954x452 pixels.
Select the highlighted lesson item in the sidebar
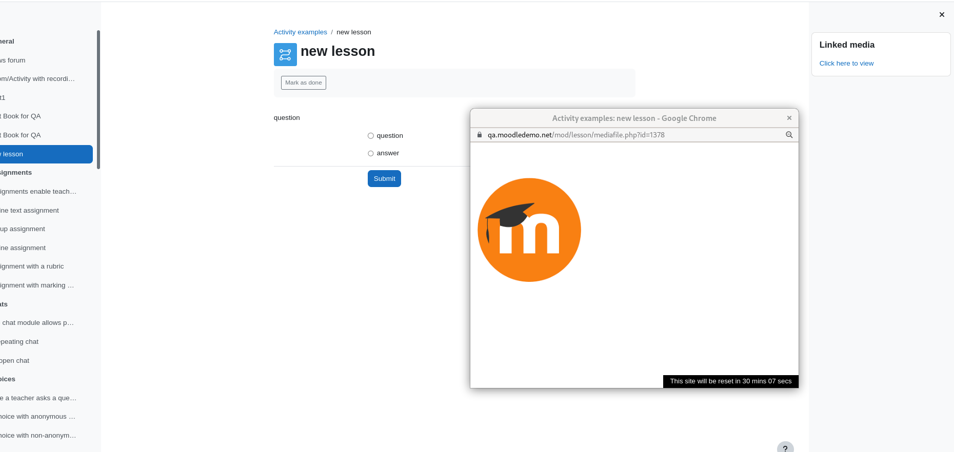click(x=46, y=154)
